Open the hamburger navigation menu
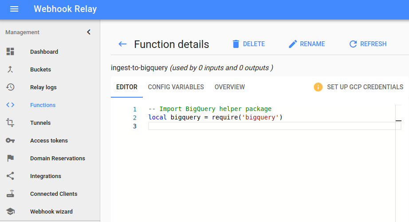 14,9
